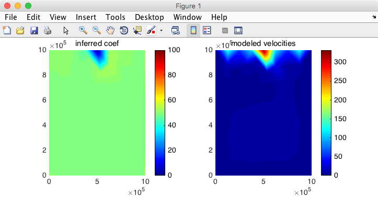Choose the Pan hand tool
Viewport: 378px width, 197px height.
110,31
